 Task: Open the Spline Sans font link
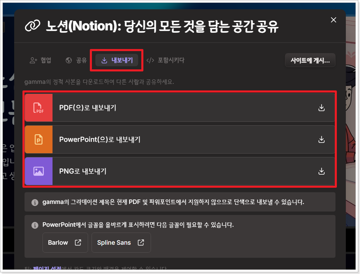pyautogui.click(x=121, y=243)
